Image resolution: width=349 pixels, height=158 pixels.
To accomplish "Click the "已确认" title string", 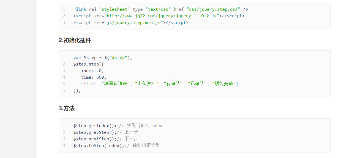I will (197, 84).
